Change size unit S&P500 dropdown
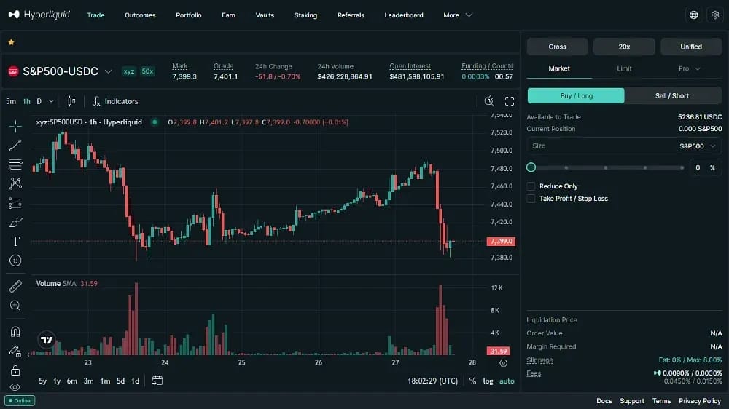 (x=698, y=146)
